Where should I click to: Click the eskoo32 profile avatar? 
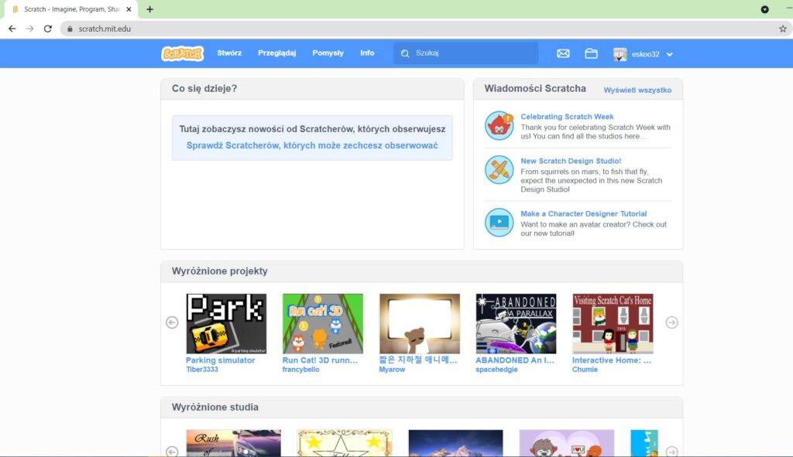click(620, 54)
